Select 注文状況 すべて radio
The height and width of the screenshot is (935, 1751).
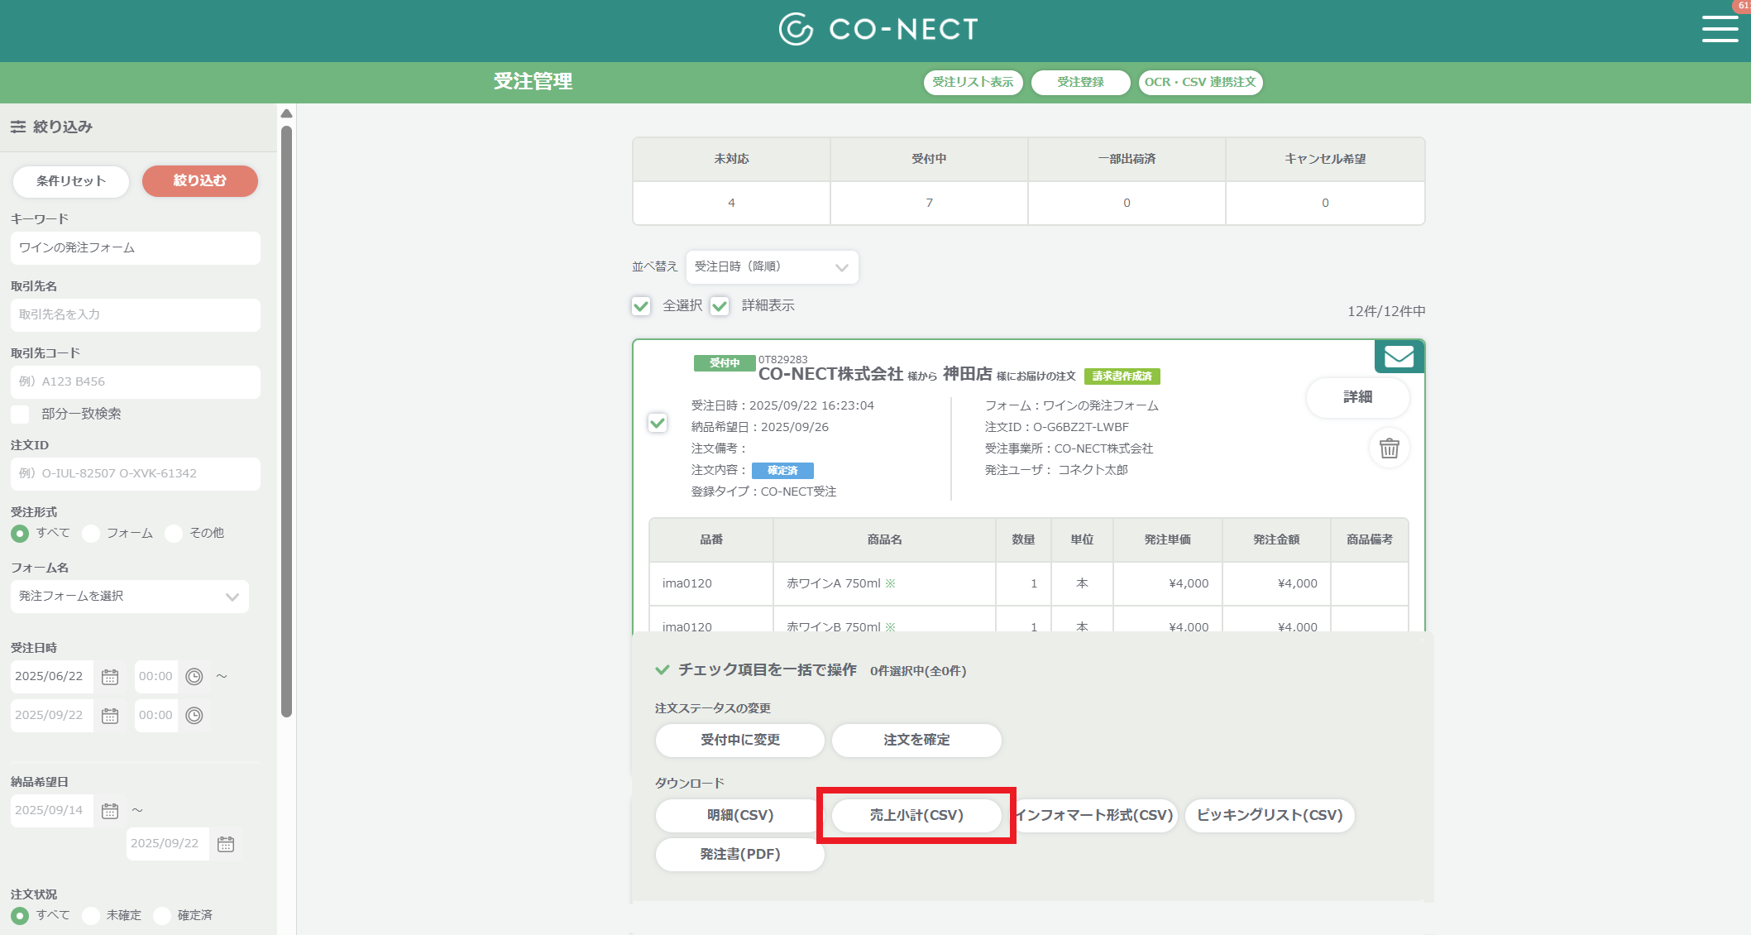click(x=20, y=916)
